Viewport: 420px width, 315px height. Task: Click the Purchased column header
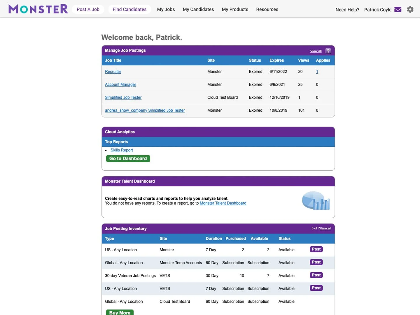(236, 238)
